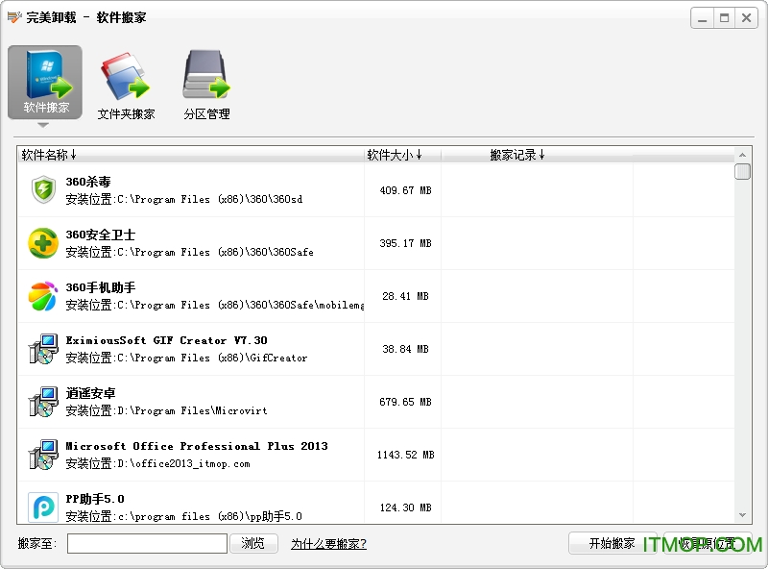Click the scrollbar down arrow in list
768x569 pixels.
742,515
